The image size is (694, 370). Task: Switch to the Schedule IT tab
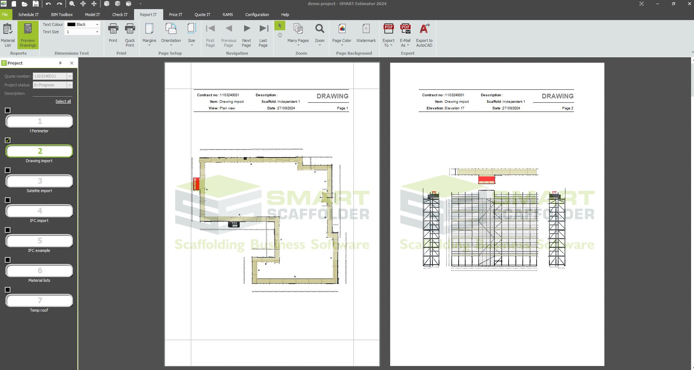[28, 15]
